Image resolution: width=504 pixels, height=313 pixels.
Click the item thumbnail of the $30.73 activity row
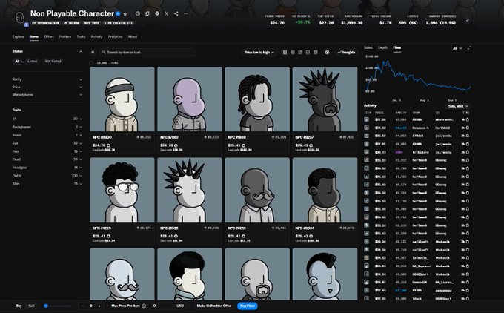(366, 152)
